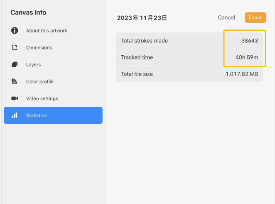Select the Color profile section
This screenshot has height=204, width=275.
[x=53, y=81]
